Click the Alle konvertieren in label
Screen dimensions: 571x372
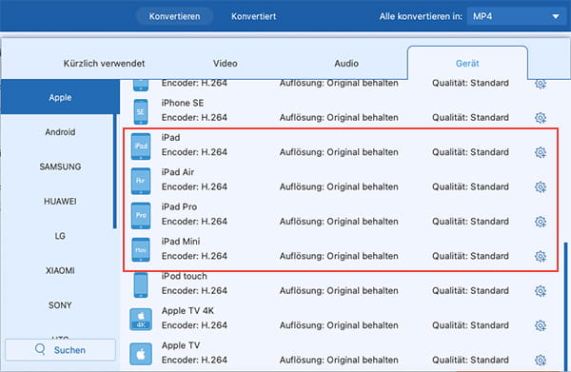421,16
